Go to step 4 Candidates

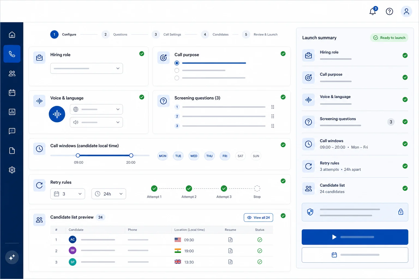(x=215, y=34)
